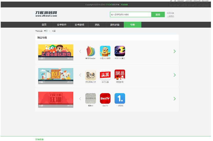Open the 掌阅iReader app icon
This screenshot has width=213, height=141.
click(x=90, y=51)
